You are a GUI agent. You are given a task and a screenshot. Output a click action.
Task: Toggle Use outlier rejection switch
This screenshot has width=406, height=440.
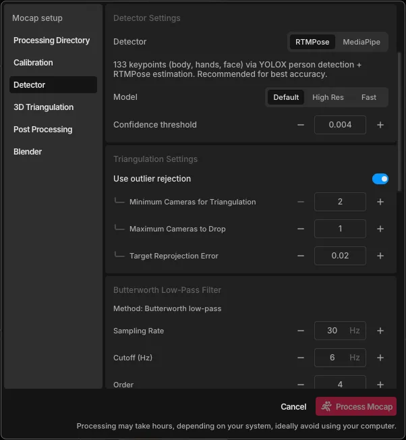[x=380, y=179]
